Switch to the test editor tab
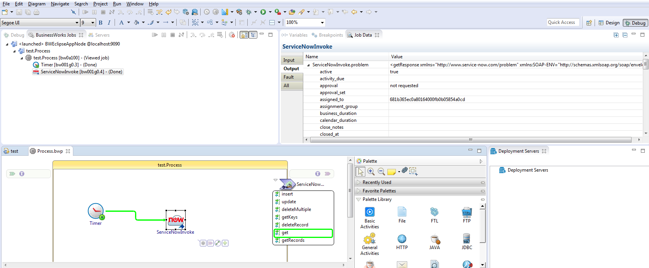This screenshot has width=649, height=268. click(11, 151)
